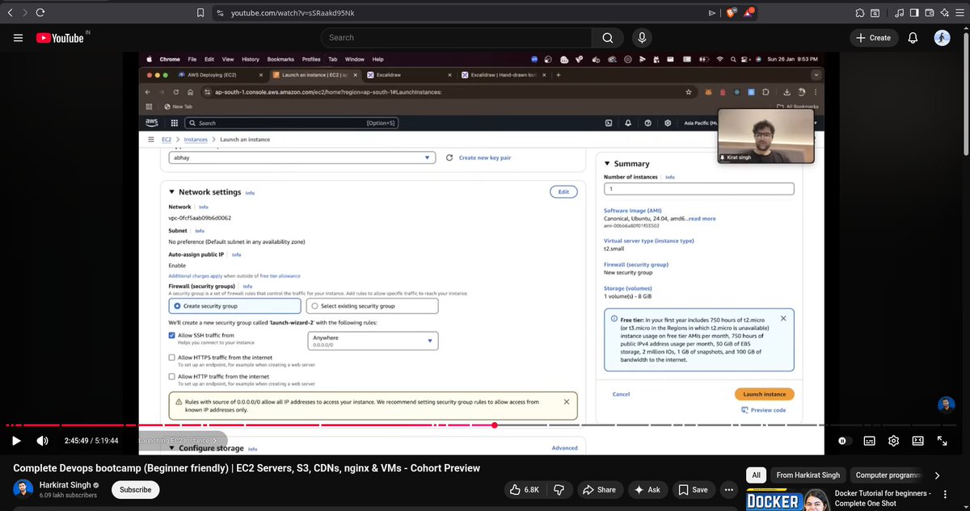The height and width of the screenshot is (511, 970).
Task: Play the paused YouTube video
Action: (x=16, y=441)
